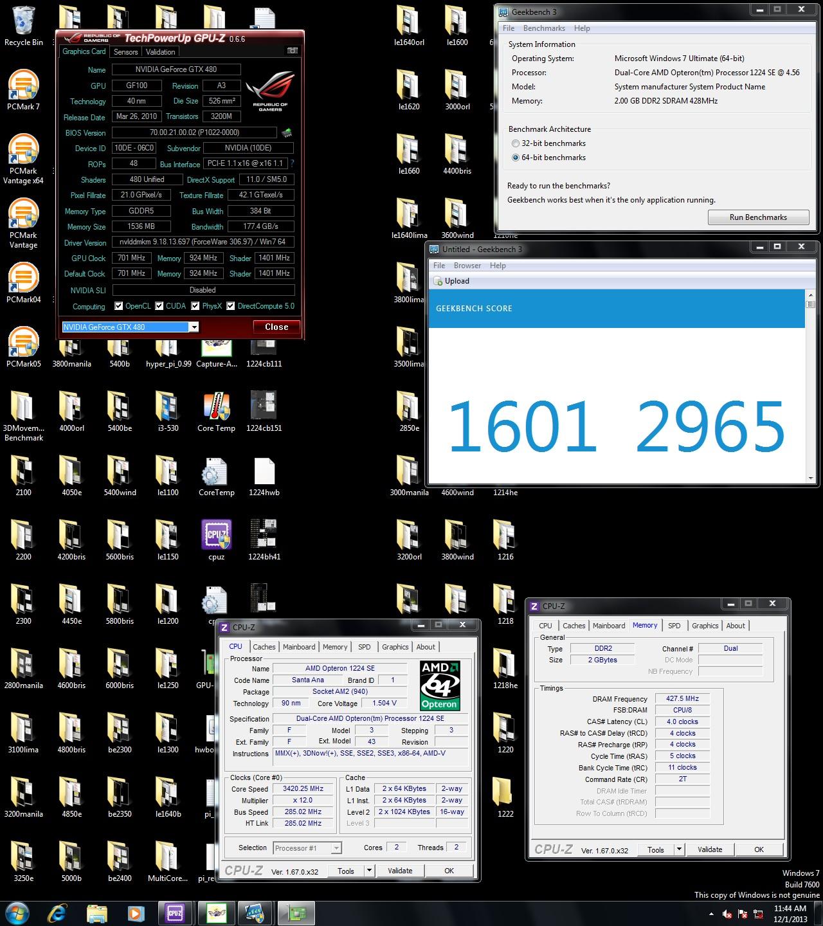Screen dimensions: 823x926
Task: Open PCMark04 desktop shortcut
Action: pyautogui.click(x=24, y=283)
